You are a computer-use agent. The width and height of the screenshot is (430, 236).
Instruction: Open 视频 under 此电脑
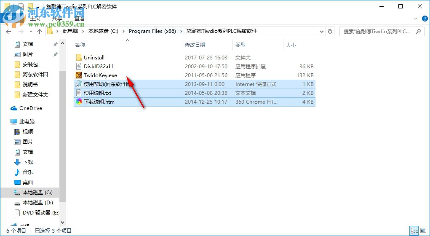pos(28,132)
